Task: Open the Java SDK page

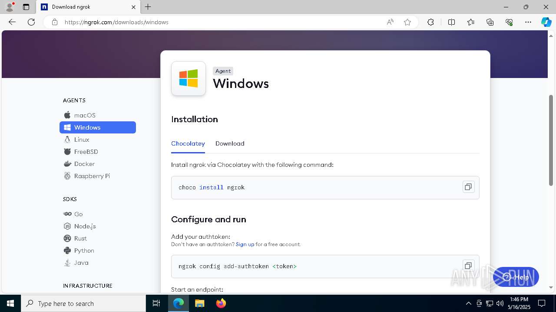Action: pos(97,263)
